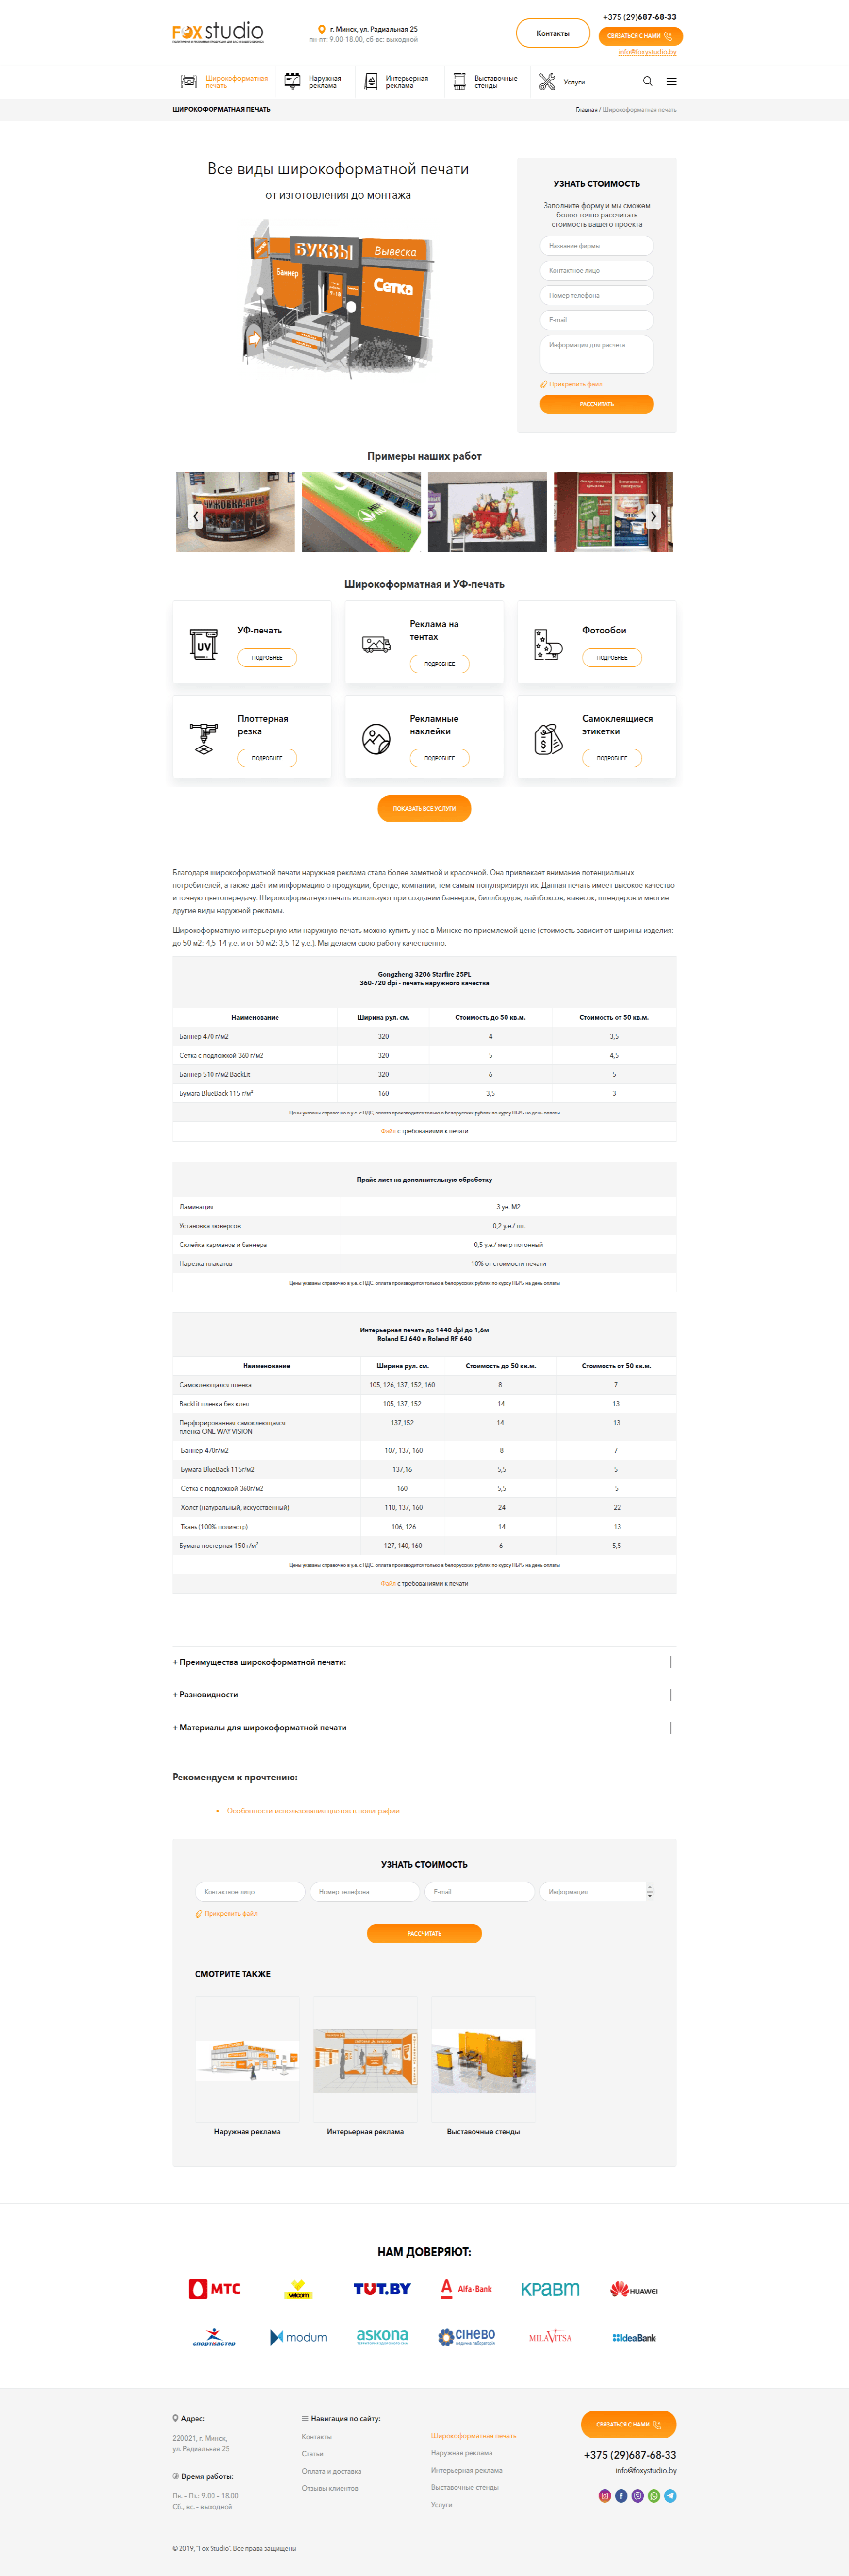Image resolution: width=849 pixels, height=2576 pixels.
Task: Open 'Подробнее' under УФ-печать
Action: 267,658
